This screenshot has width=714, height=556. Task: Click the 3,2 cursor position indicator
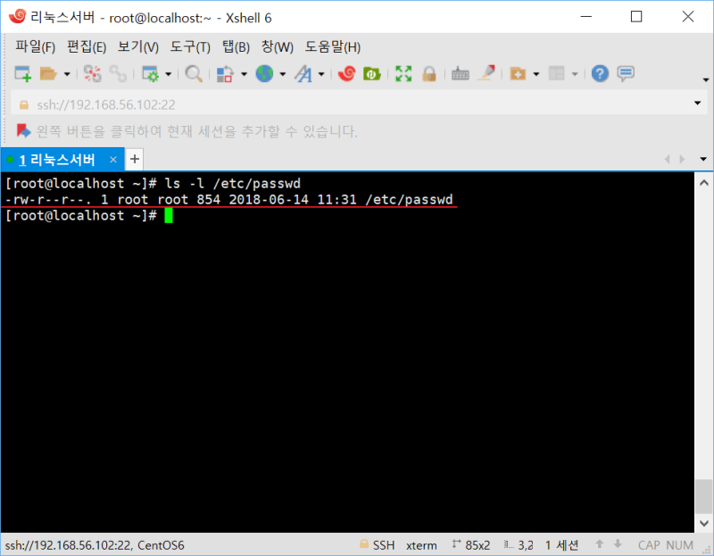point(526,545)
